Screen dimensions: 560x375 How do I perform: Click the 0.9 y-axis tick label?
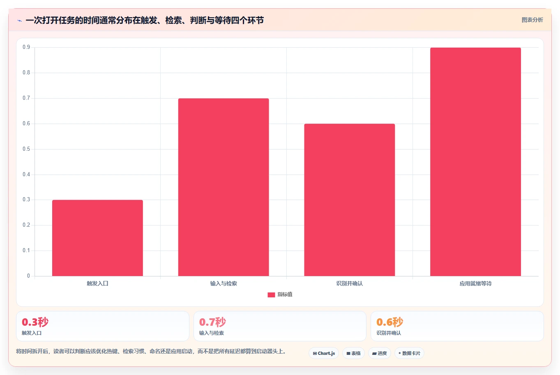point(26,47)
